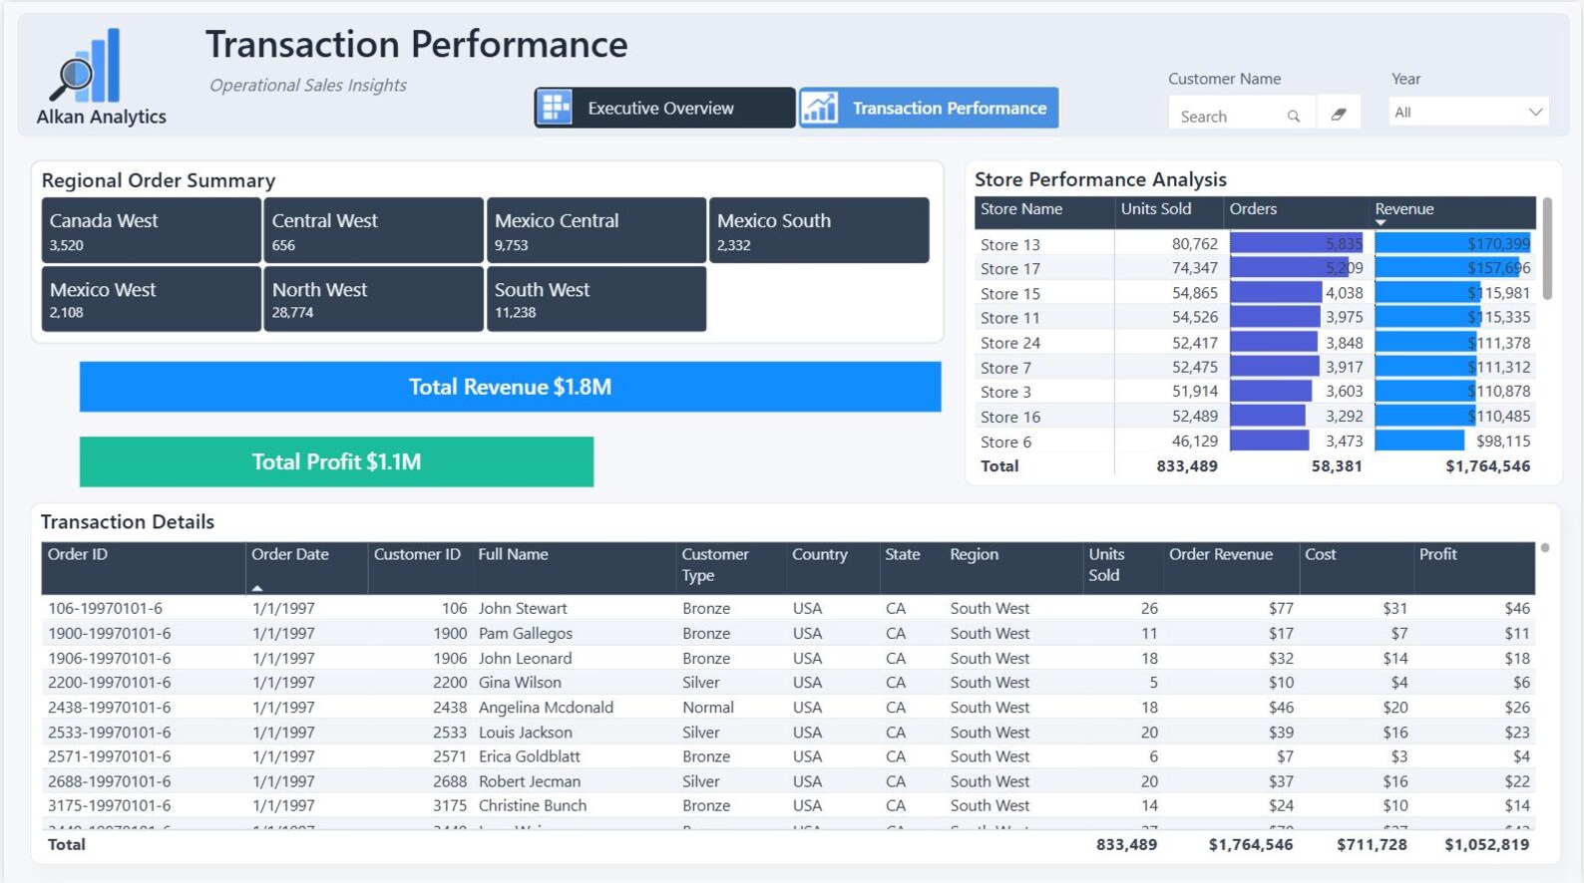Sort transactions by Order Revenue header
The width and height of the screenshot is (1584, 883).
pos(1230,568)
